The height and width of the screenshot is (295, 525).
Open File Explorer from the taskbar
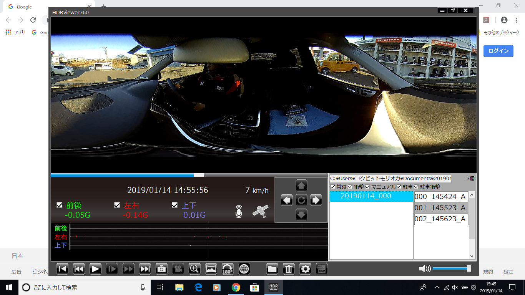[x=179, y=287]
